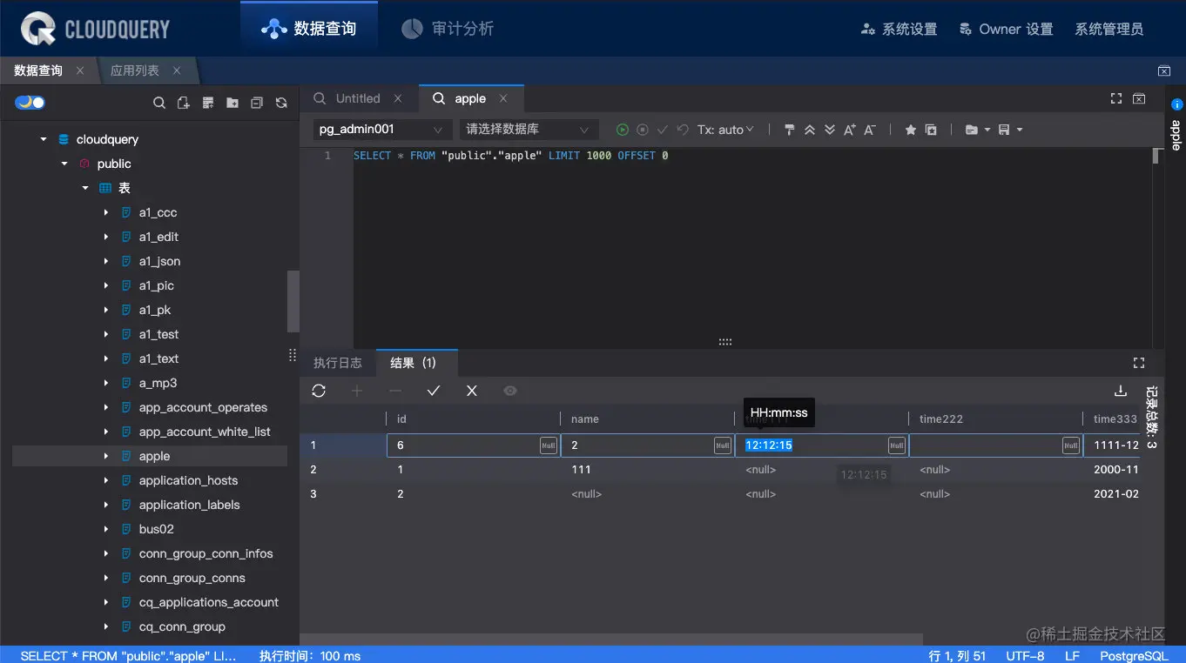Decrease editor font size with A- icon
This screenshot has width=1186, height=663.
coord(869,130)
